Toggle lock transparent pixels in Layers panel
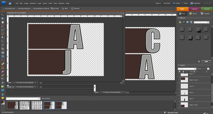The image size is (213, 114). pyautogui.click(x=194, y=72)
